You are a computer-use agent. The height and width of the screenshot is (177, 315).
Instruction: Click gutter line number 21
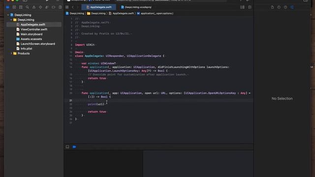(71, 100)
